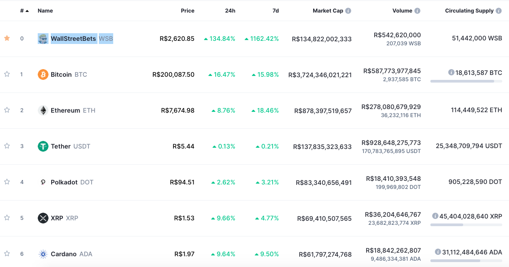
Task: Sort table by Circulating Supply header
Action: coord(469,11)
